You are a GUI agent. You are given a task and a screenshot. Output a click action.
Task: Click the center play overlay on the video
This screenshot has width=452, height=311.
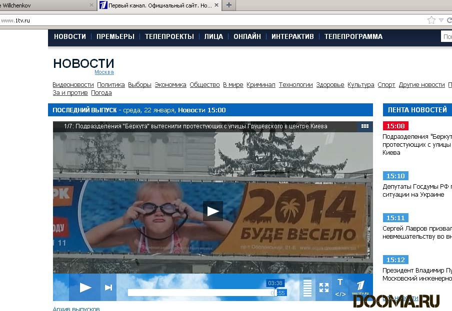212,211
